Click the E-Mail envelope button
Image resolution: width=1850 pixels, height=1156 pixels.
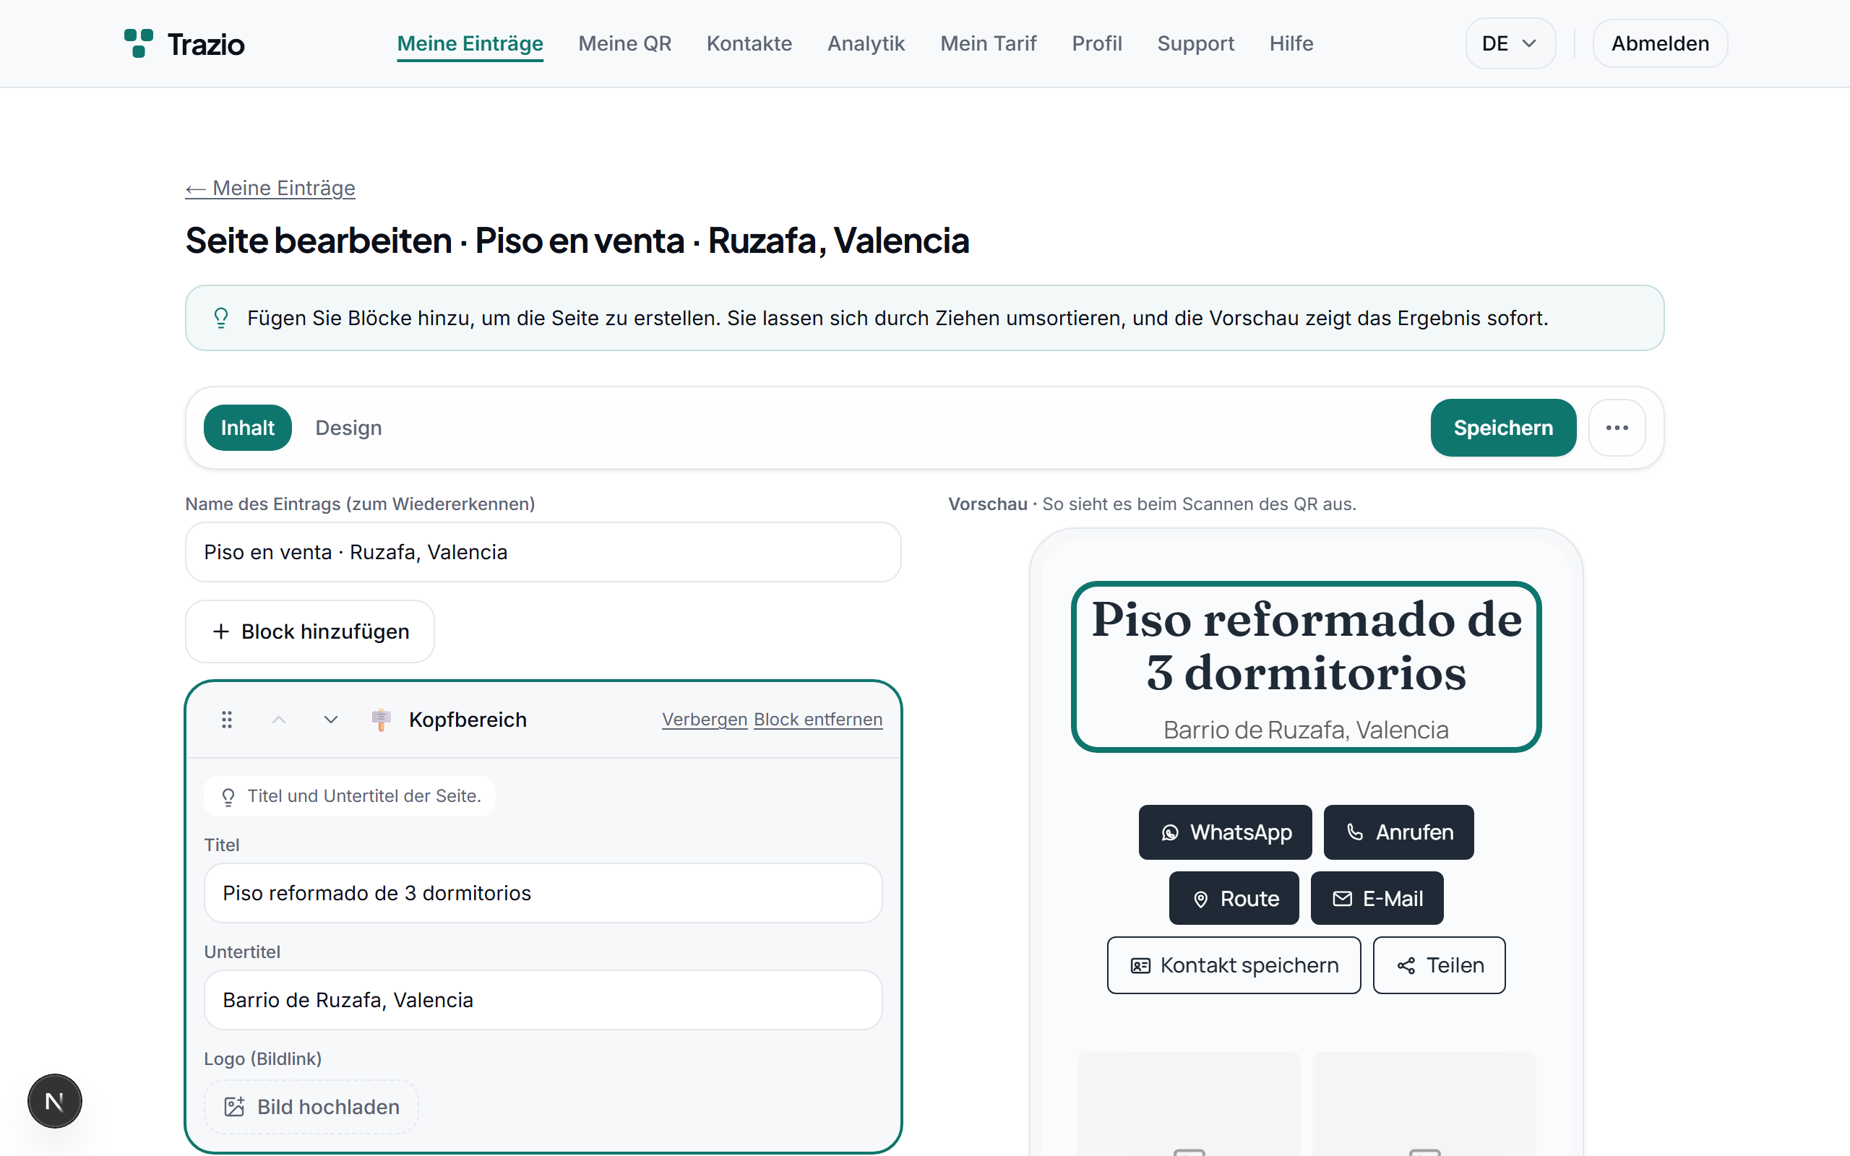point(1377,898)
